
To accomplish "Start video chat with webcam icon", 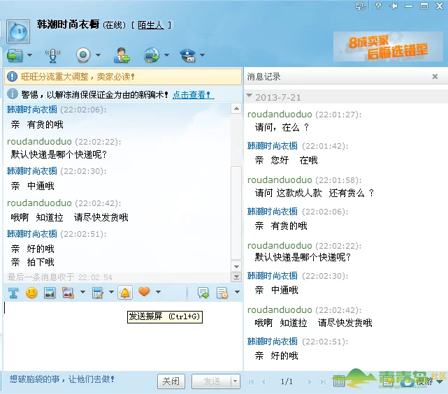I will [x=83, y=55].
